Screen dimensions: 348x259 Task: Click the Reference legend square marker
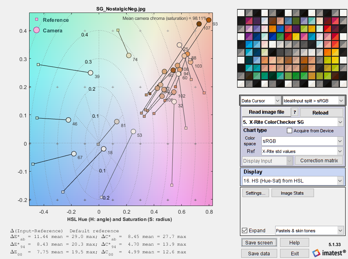[x=37, y=19]
